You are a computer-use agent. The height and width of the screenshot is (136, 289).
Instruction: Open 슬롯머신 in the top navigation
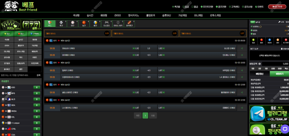tap(166, 16)
